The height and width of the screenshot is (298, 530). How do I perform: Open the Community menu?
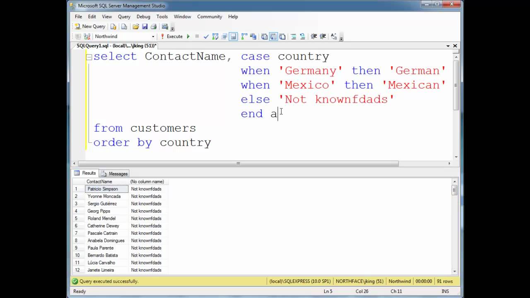210,17
